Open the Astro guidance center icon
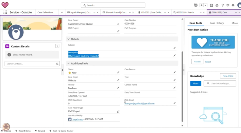This screenshot has width=241, height=133. pos(196,5)
